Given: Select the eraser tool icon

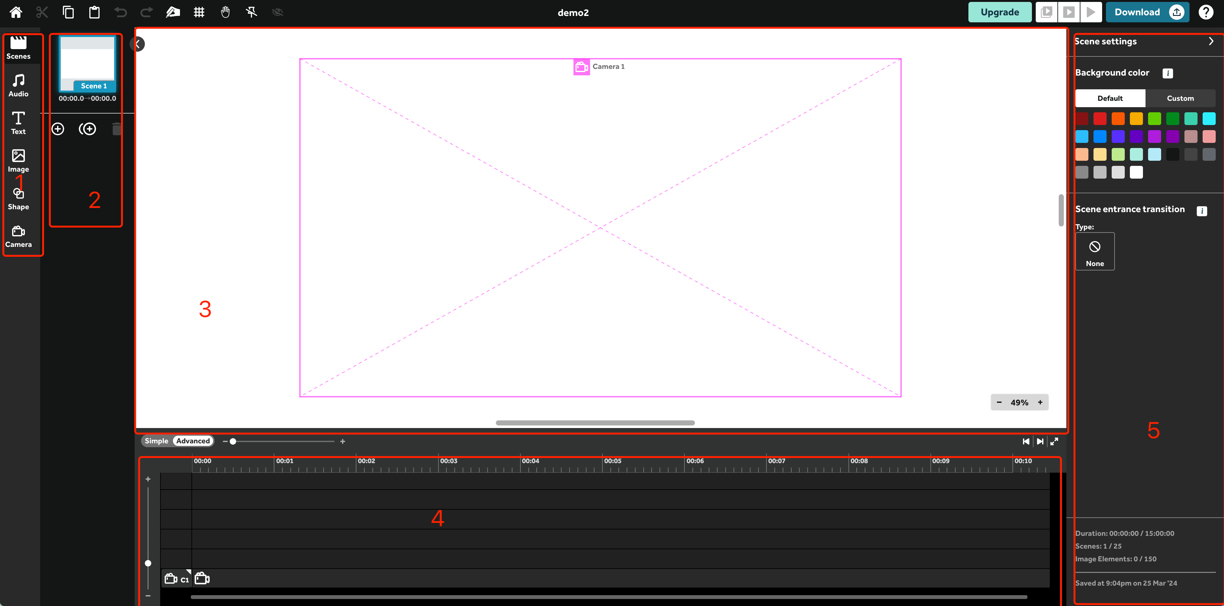Looking at the screenshot, I should (173, 12).
